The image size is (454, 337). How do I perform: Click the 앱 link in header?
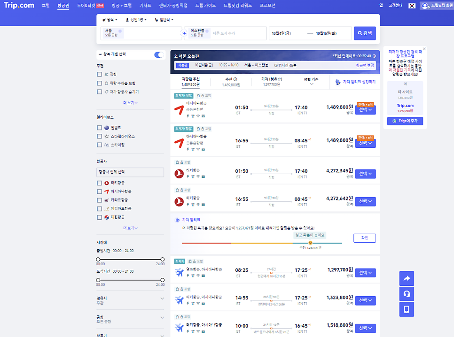381,6
